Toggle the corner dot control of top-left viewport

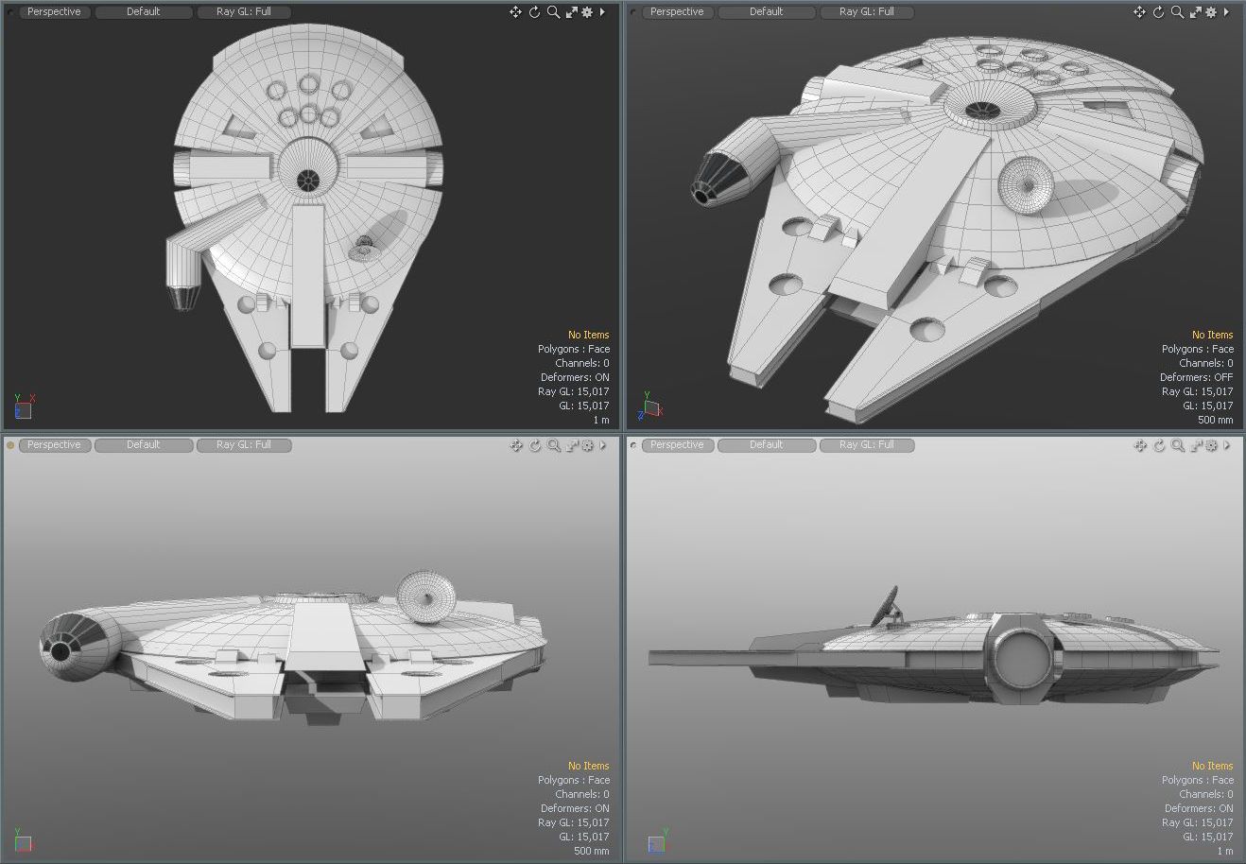[10, 12]
